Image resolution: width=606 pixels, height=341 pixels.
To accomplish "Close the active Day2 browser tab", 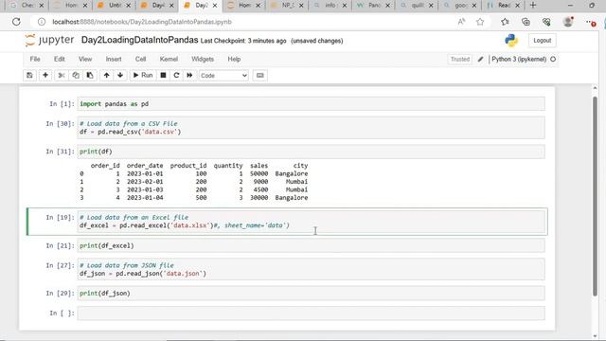I will click(x=215, y=6).
